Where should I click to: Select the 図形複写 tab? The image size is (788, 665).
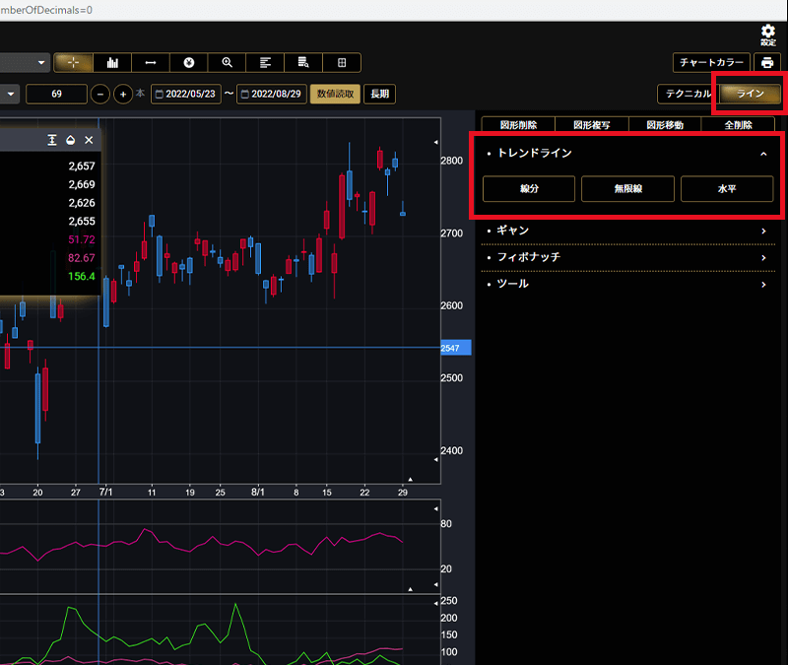click(592, 125)
